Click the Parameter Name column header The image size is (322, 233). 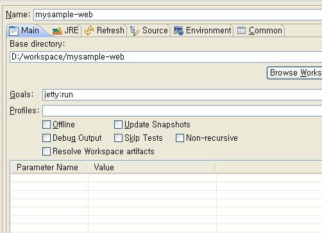pyautogui.click(x=49, y=167)
